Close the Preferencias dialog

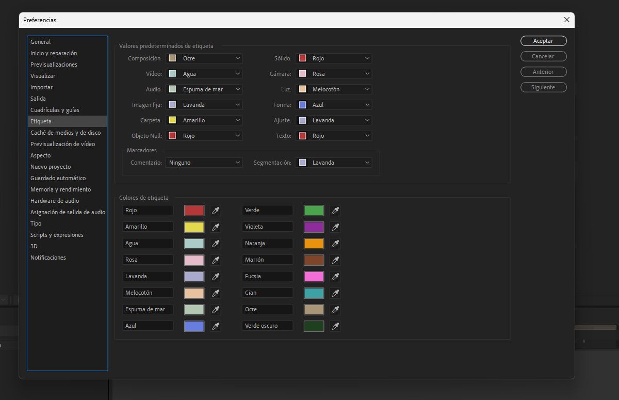click(x=566, y=20)
